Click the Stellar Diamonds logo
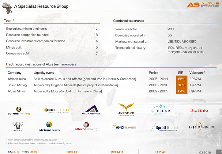 pyautogui.click(x=161, y=109)
